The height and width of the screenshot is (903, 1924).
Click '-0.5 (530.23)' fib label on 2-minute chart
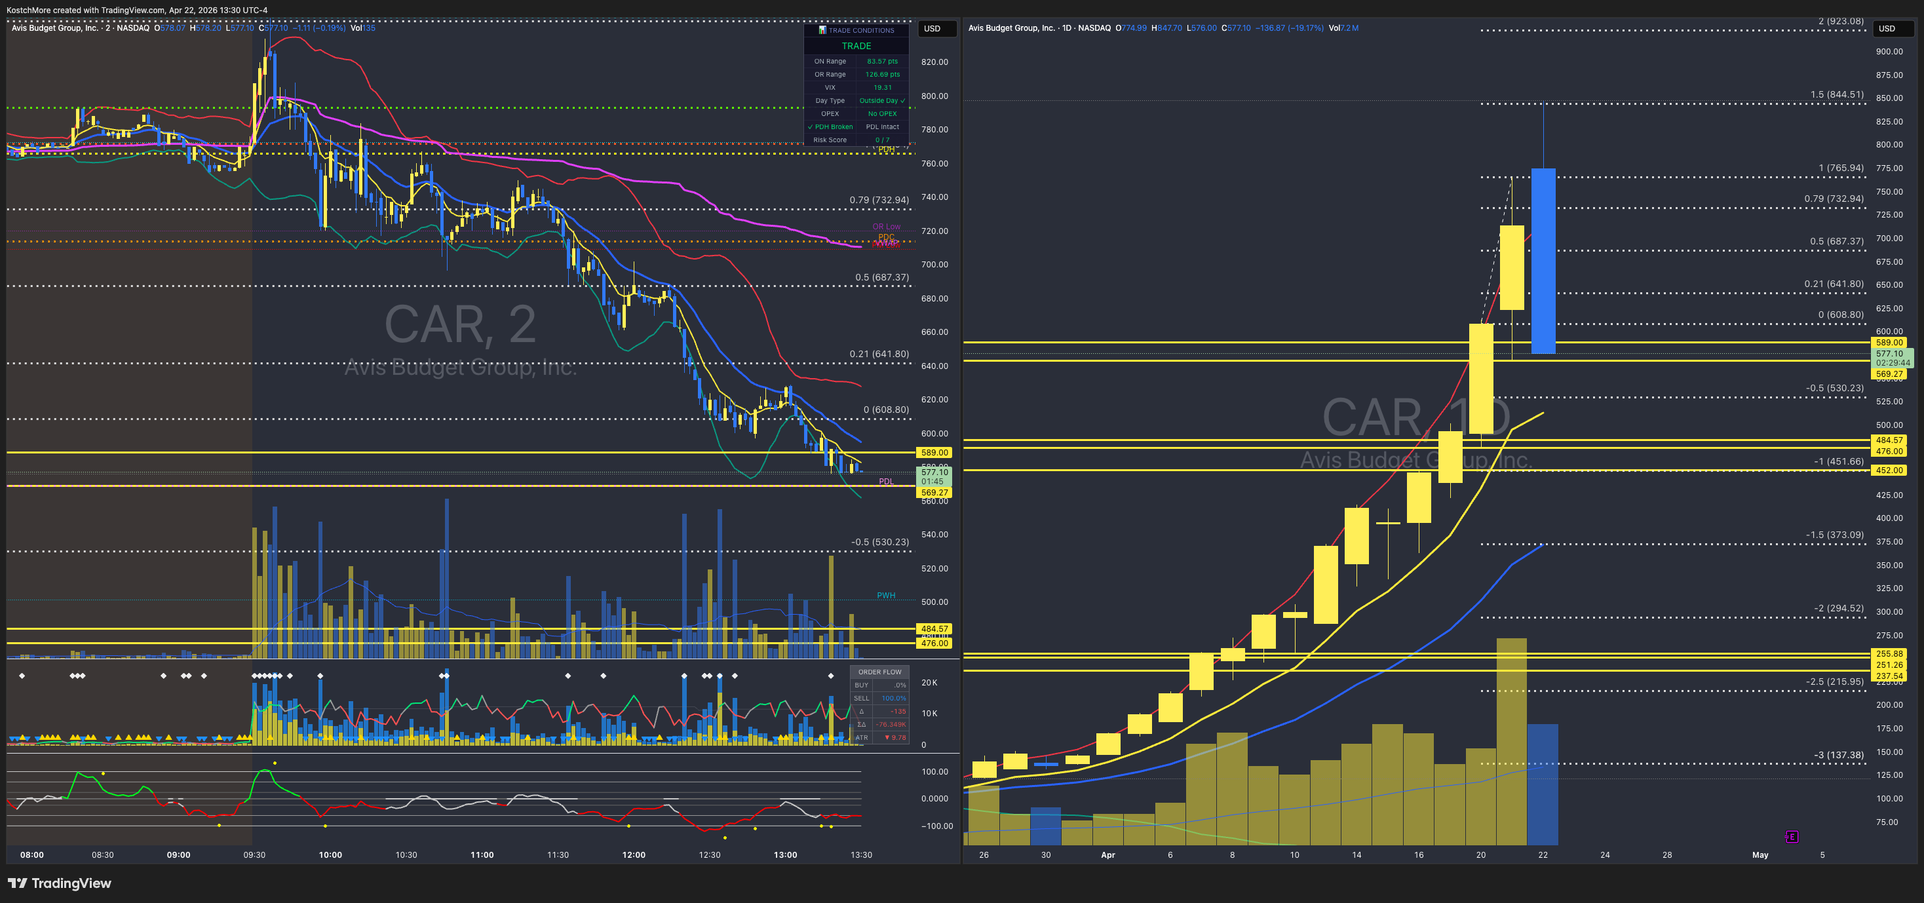pos(880,542)
